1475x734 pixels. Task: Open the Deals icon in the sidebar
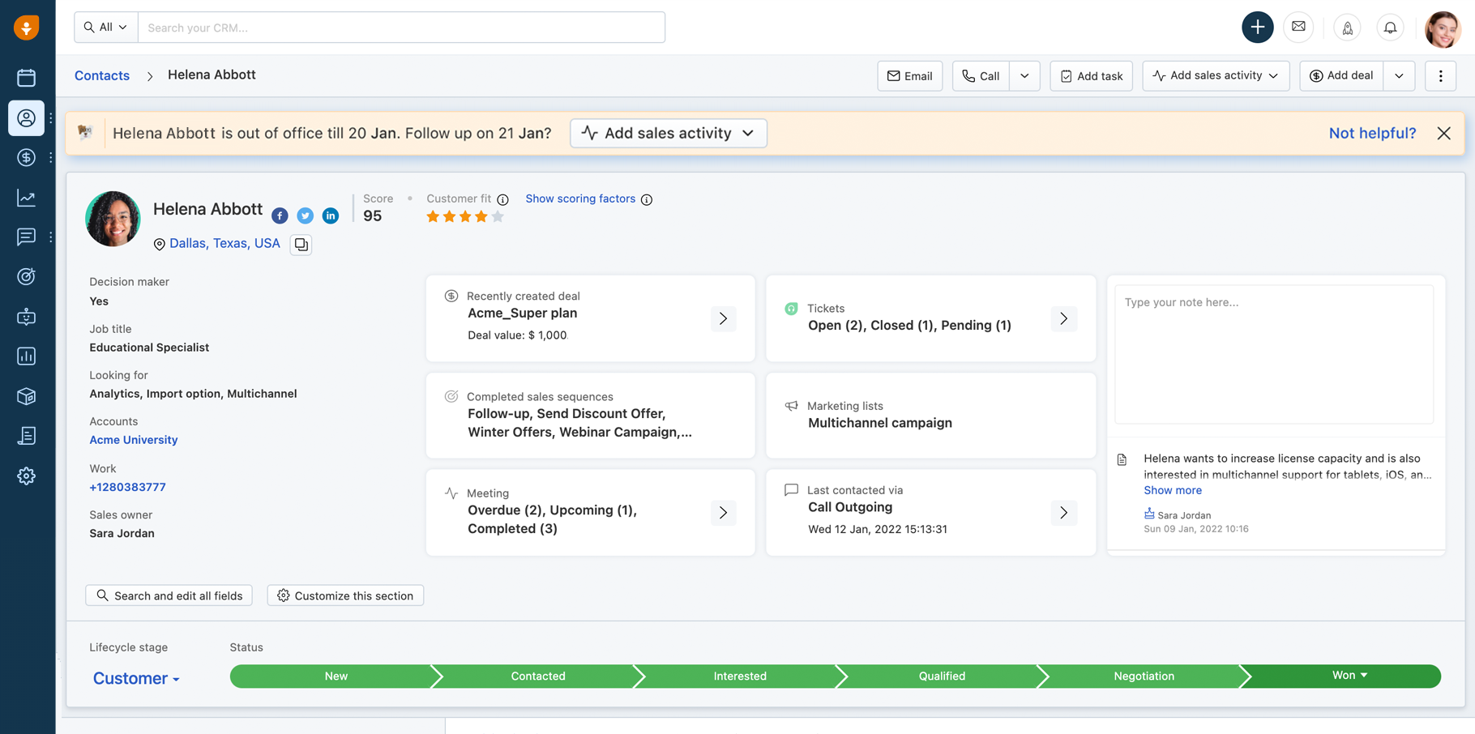[x=27, y=158]
